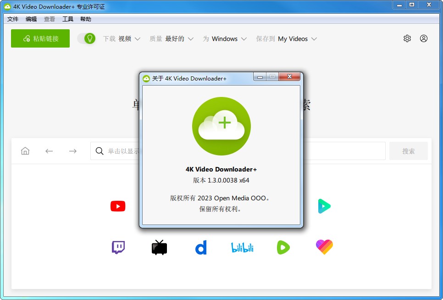443x300 pixels.
Task: Click the colorful heart Likee icon
Action: [x=325, y=247]
